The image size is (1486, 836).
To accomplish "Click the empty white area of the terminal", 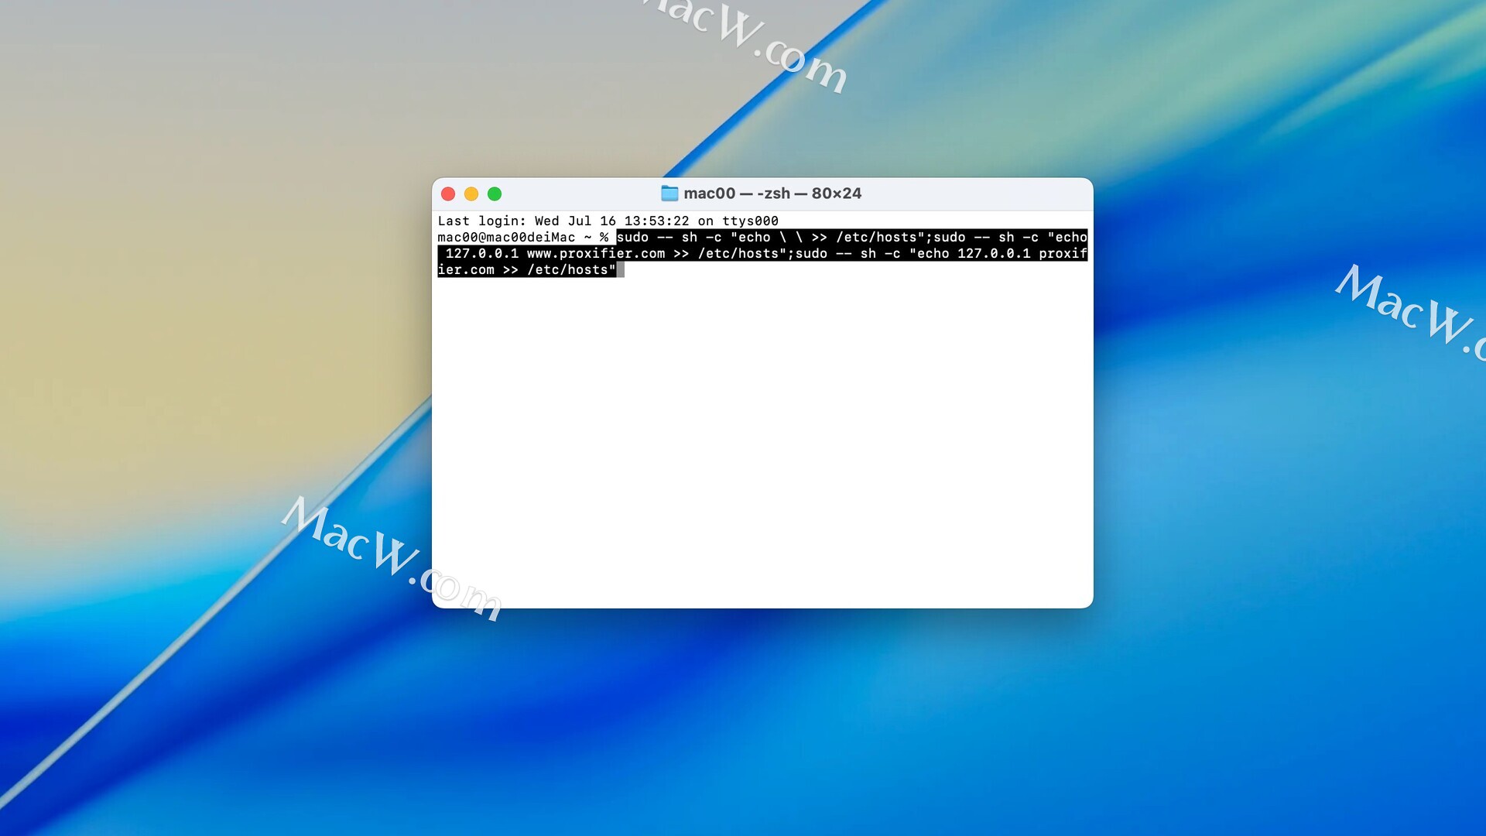I will coord(762,441).
